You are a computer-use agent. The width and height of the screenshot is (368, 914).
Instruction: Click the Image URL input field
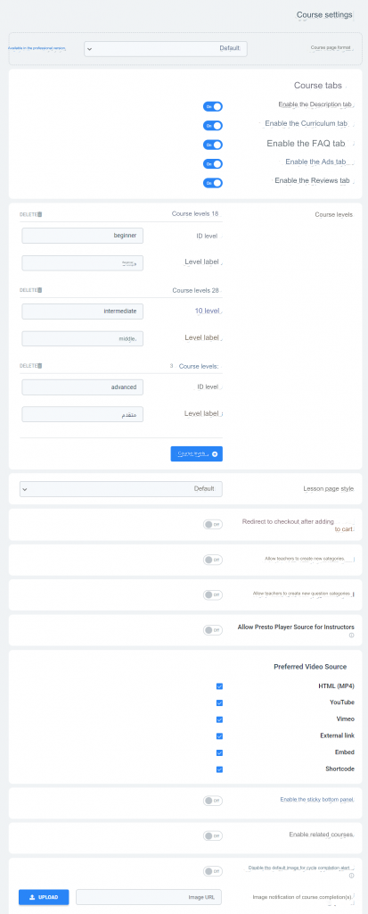point(149,897)
